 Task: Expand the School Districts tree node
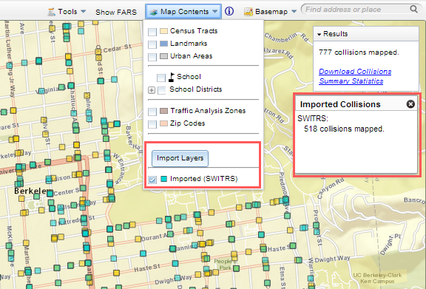tap(152, 90)
